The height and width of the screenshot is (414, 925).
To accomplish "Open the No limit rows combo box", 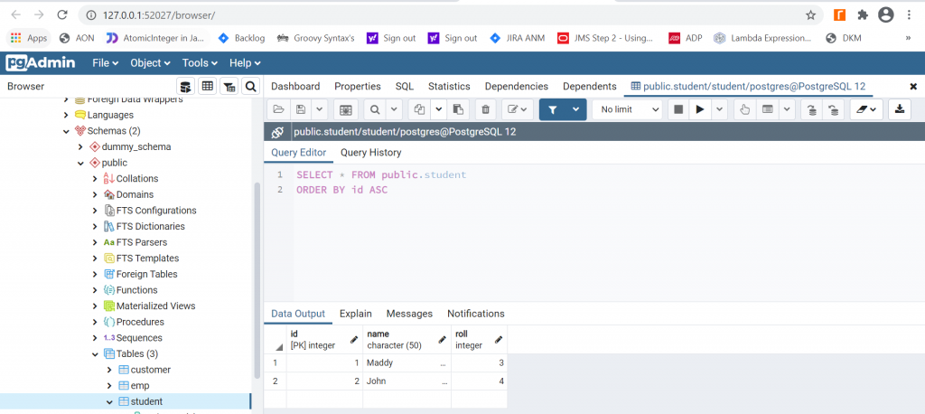I will 627,109.
